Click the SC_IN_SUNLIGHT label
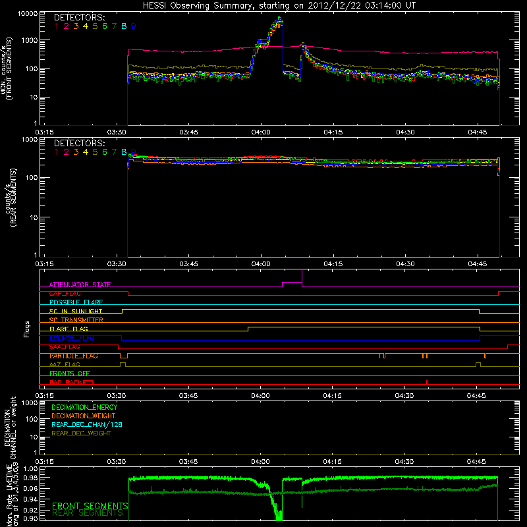 [x=76, y=311]
